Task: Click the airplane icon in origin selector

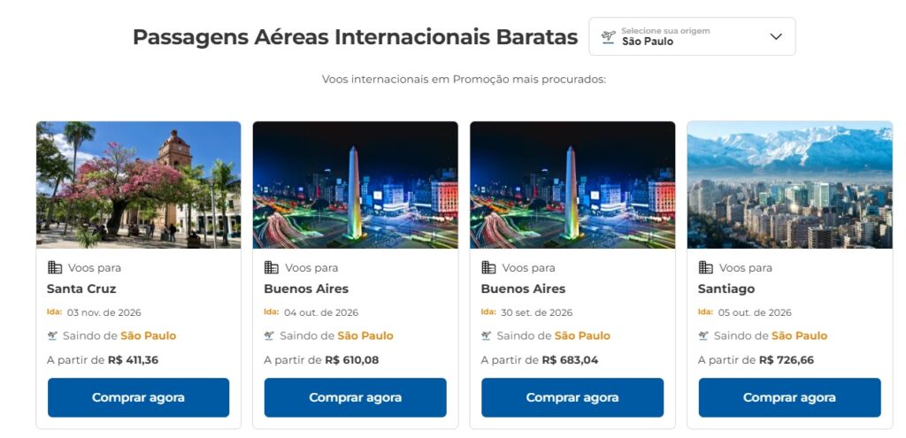Action: 608,37
